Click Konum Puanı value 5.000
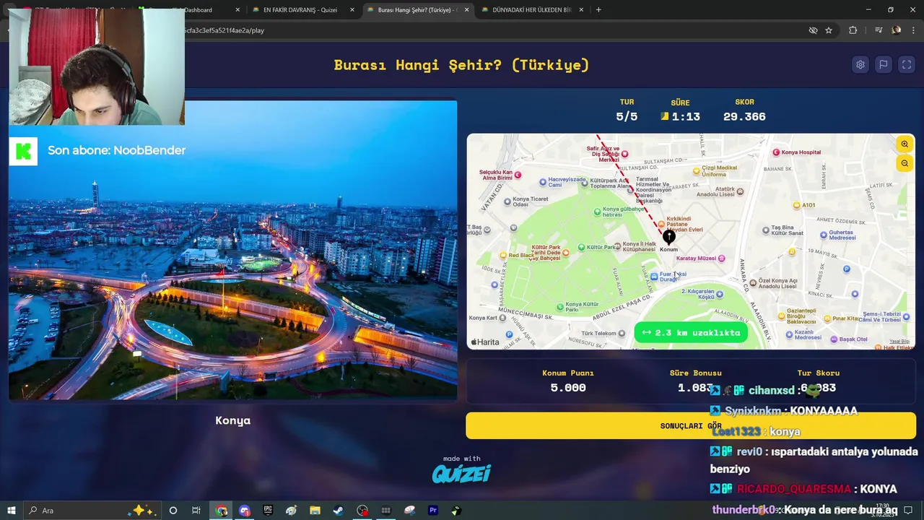Image resolution: width=924 pixels, height=520 pixels. [x=568, y=388]
